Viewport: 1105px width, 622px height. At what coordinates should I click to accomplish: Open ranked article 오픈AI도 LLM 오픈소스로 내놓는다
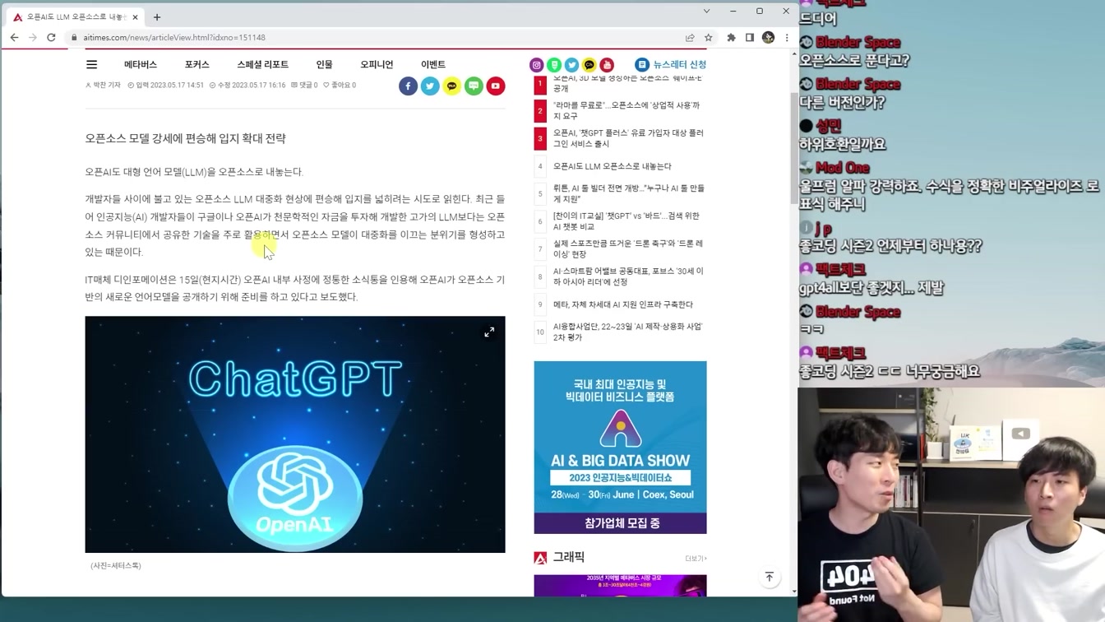[613, 166]
